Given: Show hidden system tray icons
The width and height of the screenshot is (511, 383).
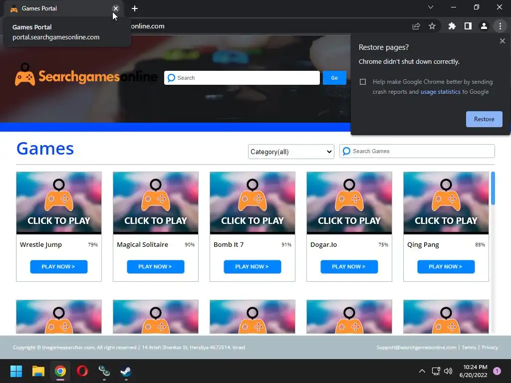Looking at the screenshot, I should pyautogui.click(x=422, y=371).
